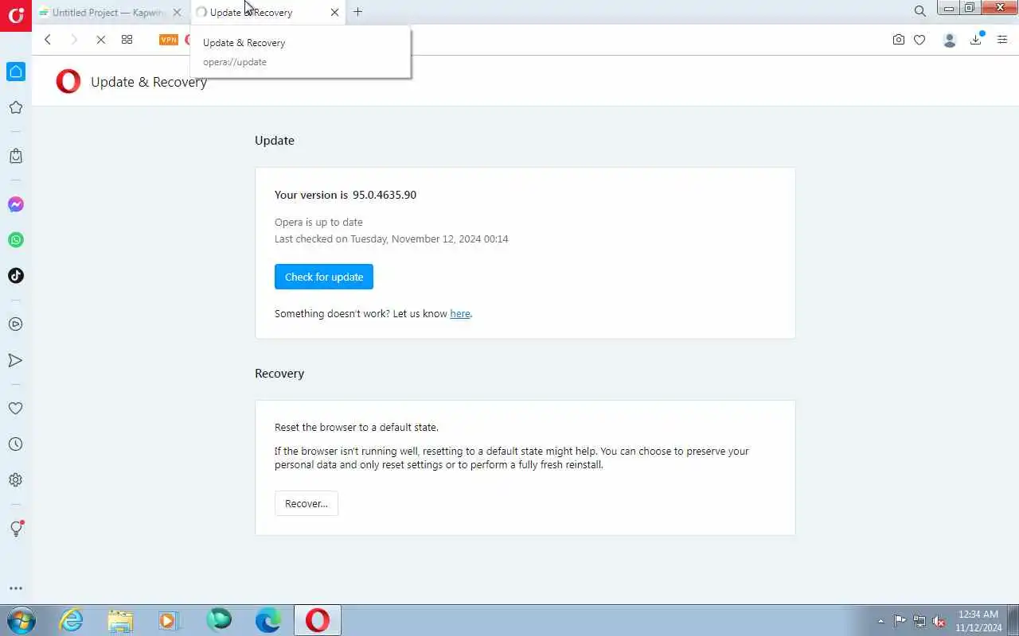Open the Player sidebar panel
The image size is (1019, 636).
tap(16, 324)
